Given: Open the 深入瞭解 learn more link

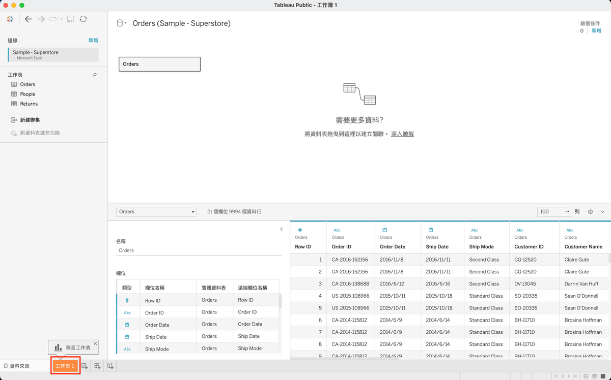Looking at the screenshot, I should coord(402,134).
